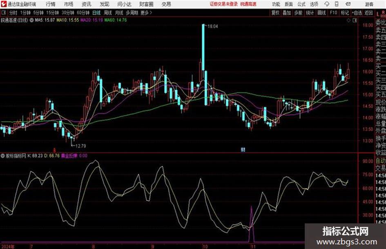Open the 交易 menu
The image size is (386, 249).
click(166, 4)
